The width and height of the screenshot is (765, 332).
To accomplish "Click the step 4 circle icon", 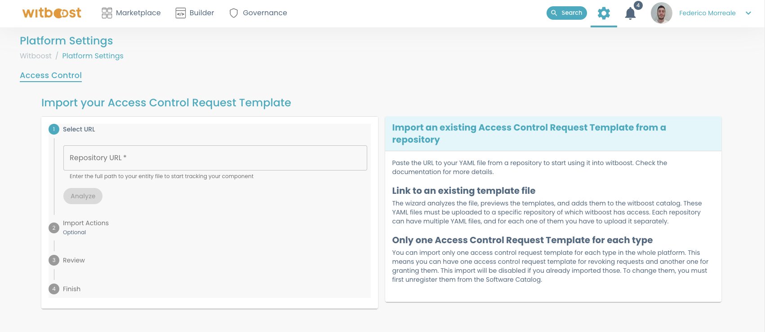I will (x=54, y=289).
